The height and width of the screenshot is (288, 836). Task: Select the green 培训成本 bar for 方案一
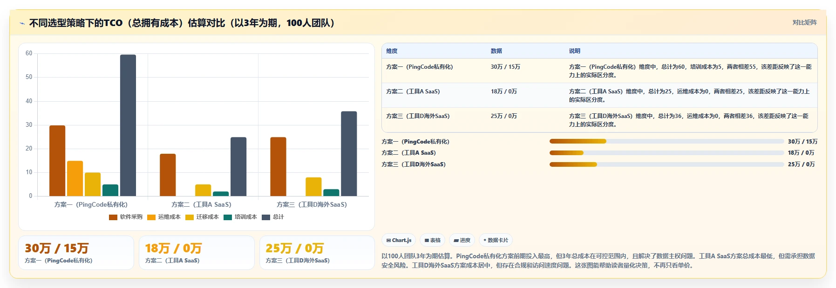[x=110, y=190]
